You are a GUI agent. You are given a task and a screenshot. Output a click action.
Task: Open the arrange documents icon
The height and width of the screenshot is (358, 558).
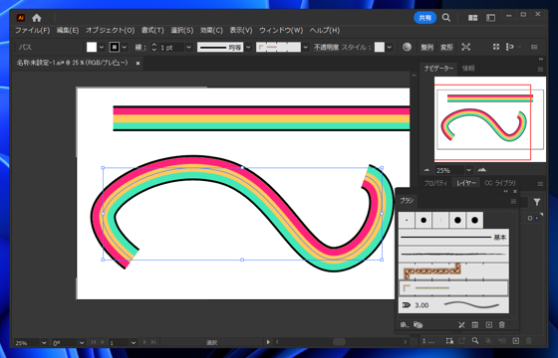pyautogui.click(x=472, y=18)
